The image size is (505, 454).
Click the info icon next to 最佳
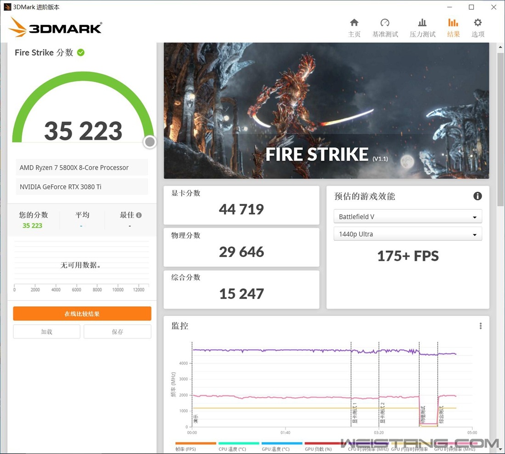(x=139, y=215)
